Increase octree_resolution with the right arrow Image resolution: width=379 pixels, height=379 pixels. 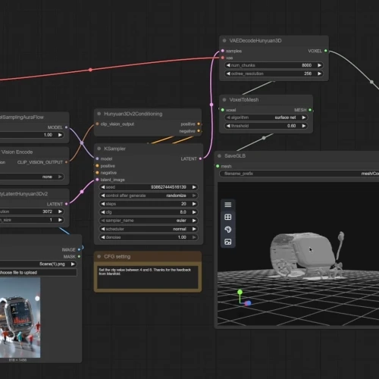pos(319,74)
